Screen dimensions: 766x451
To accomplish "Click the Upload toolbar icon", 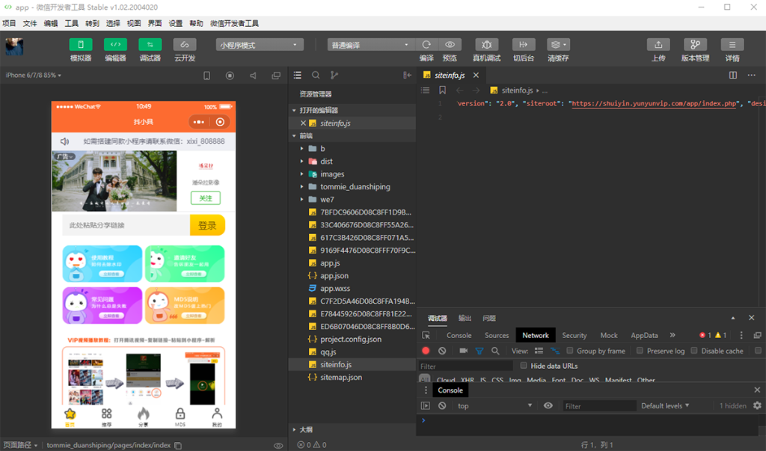I will (658, 44).
